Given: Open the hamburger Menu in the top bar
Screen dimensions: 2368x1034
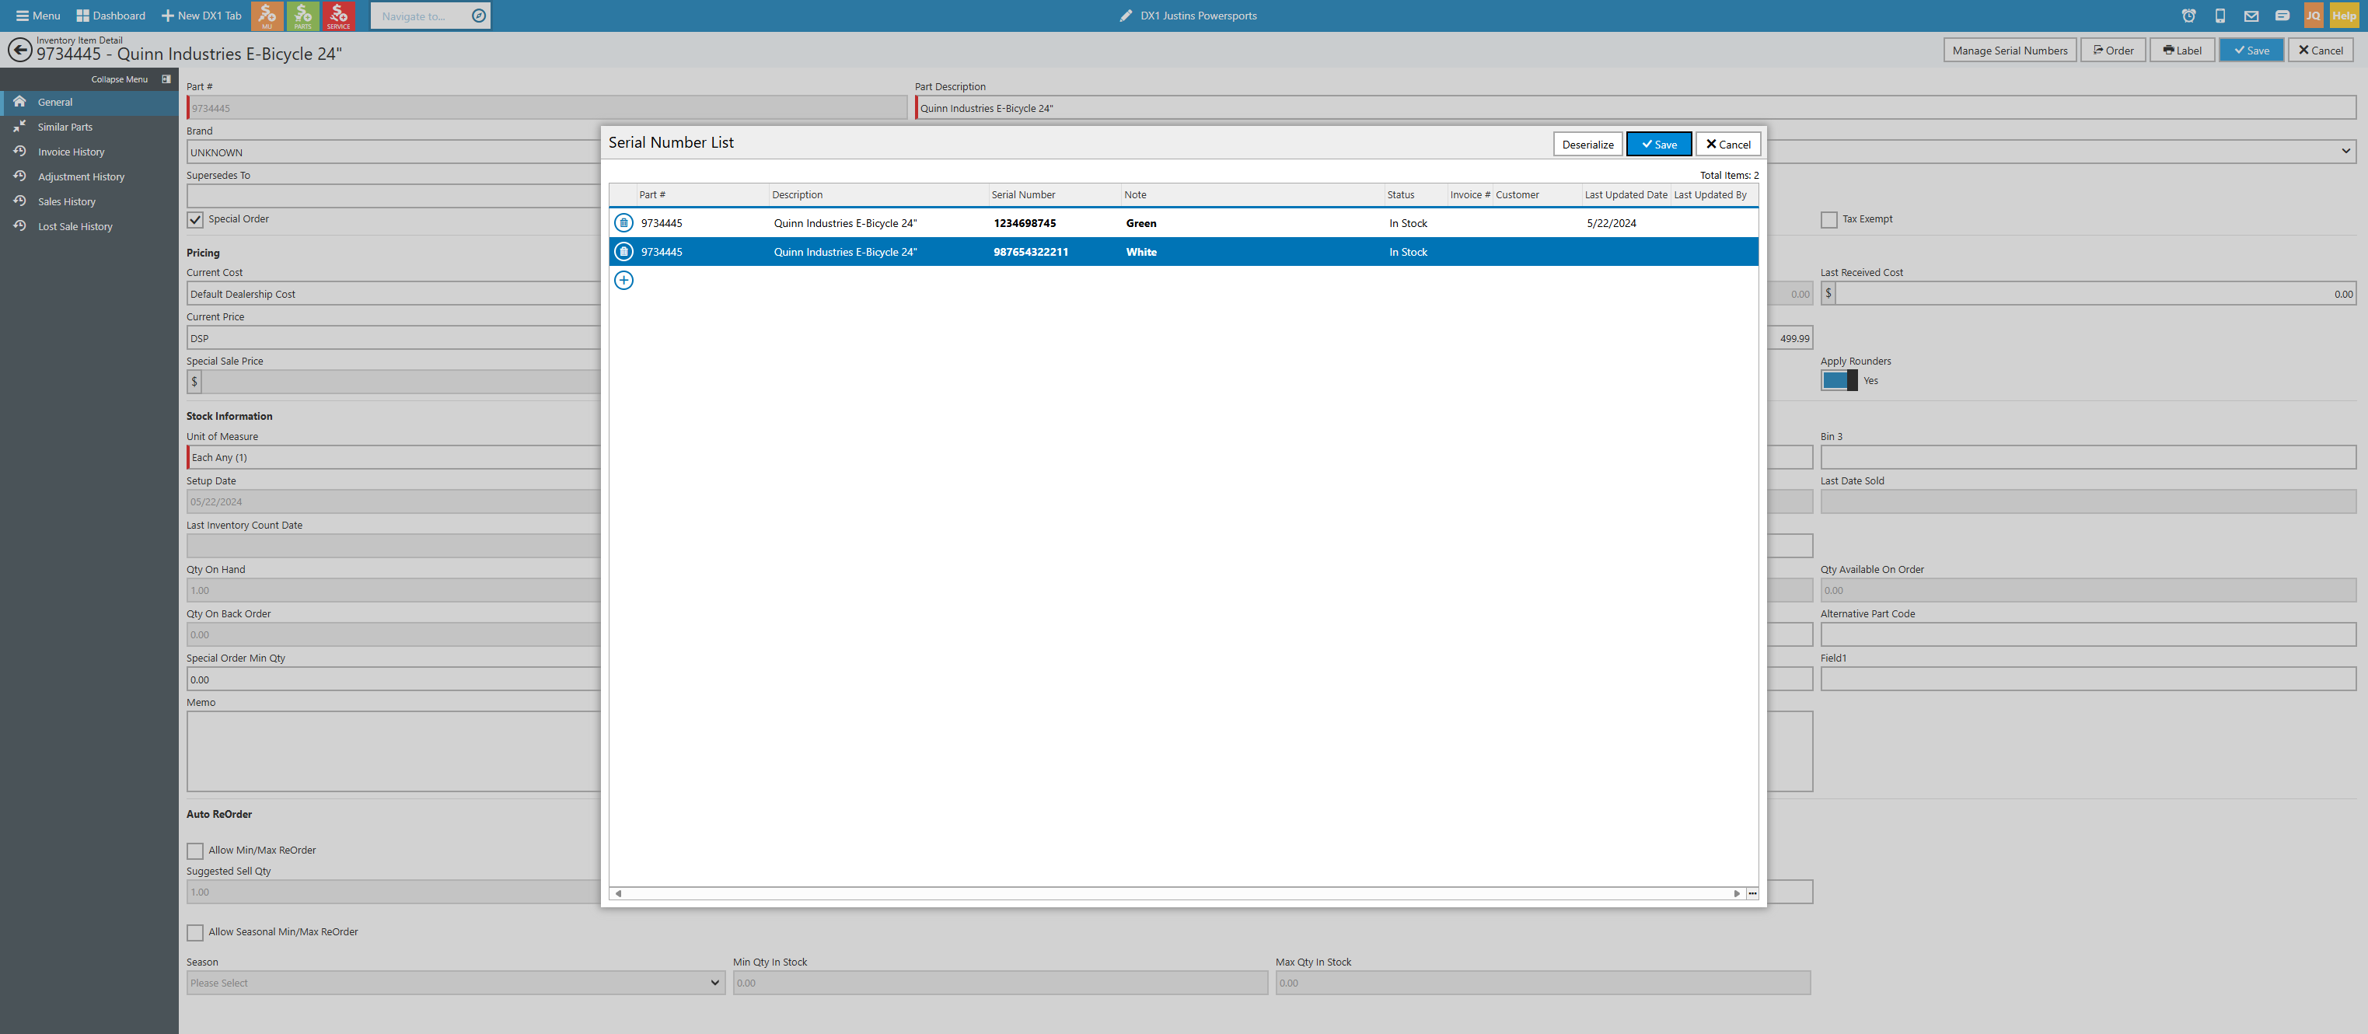Looking at the screenshot, I should tap(37, 16).
